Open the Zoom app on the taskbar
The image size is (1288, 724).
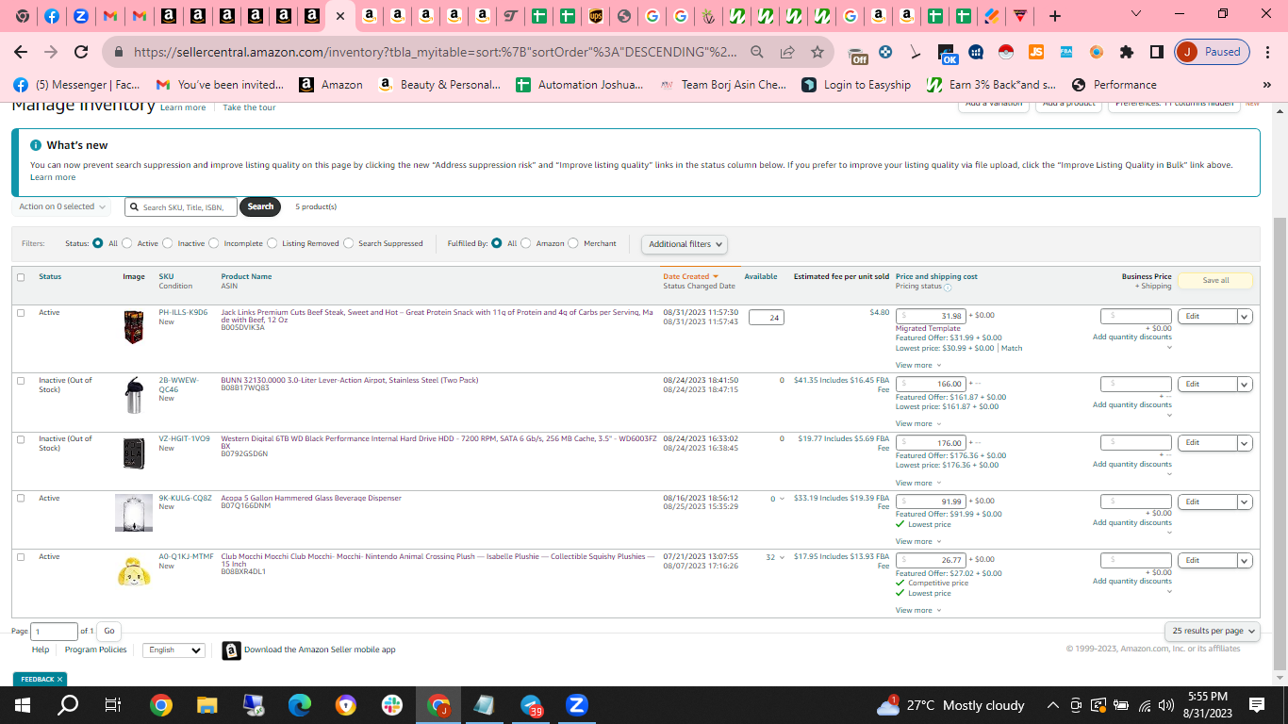(577, 705)
